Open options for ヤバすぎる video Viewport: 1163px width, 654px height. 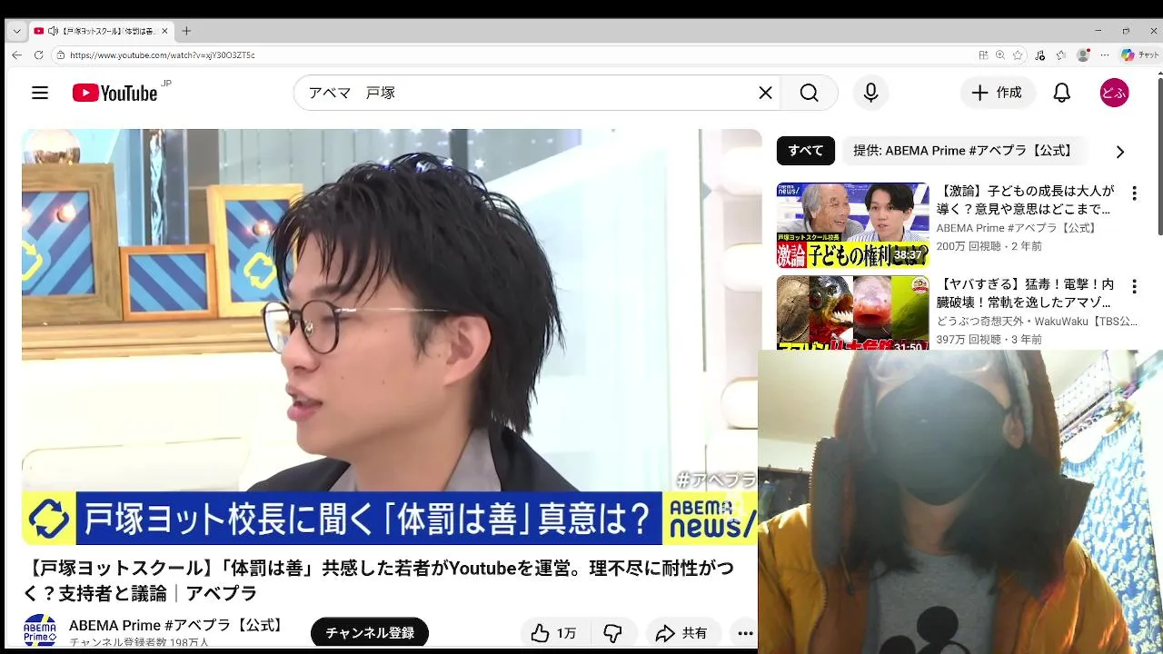[x=1134, y=287]
